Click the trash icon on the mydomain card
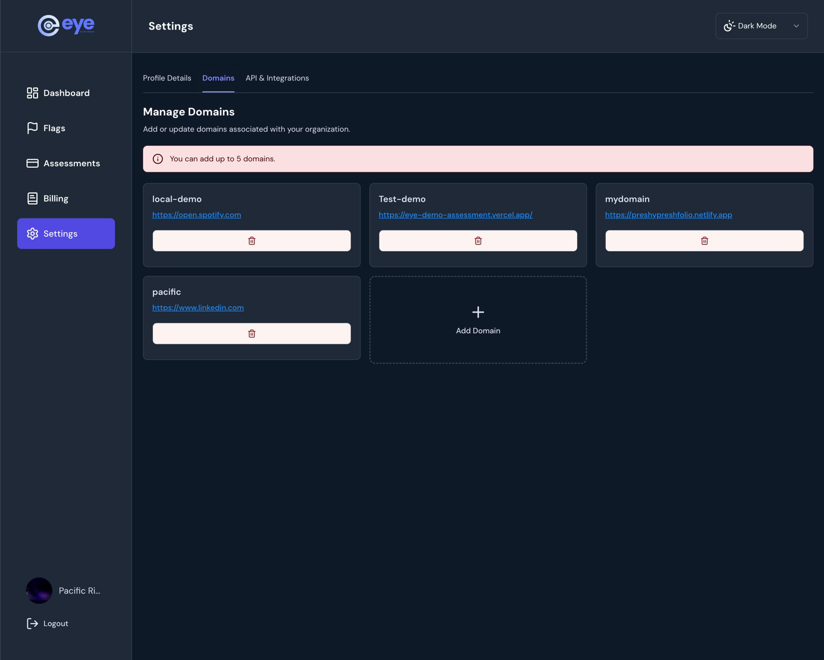Image resolution: width=824 pixels, height=660 pixels. [x=704, y=240]
